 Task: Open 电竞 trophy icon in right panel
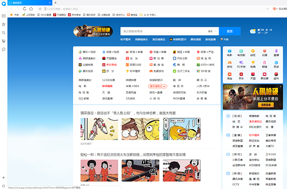(253, 65)
